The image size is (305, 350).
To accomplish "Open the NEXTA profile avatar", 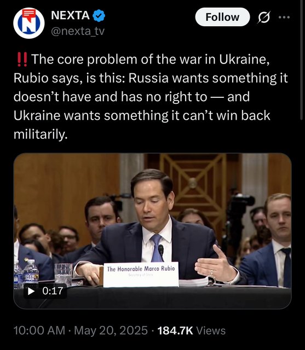I will click(29, 23).
